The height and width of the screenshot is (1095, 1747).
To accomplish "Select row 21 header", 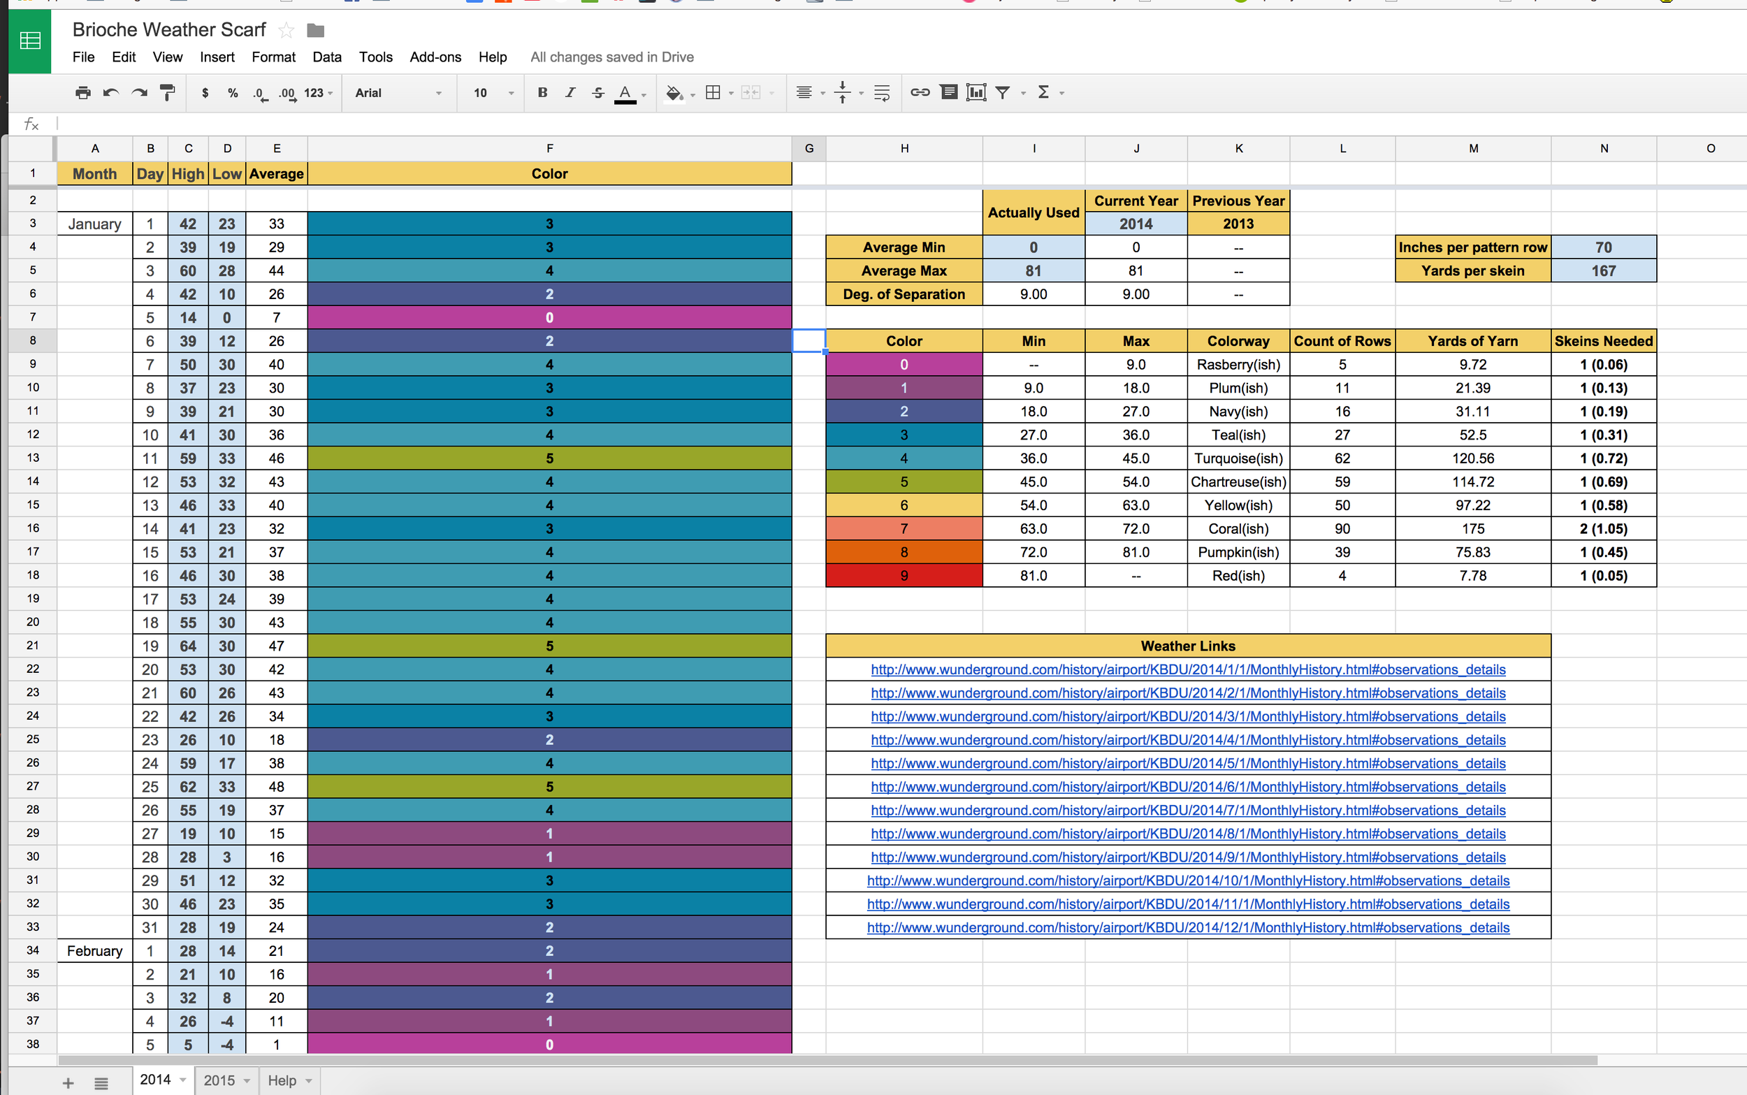I will (33, 645).
